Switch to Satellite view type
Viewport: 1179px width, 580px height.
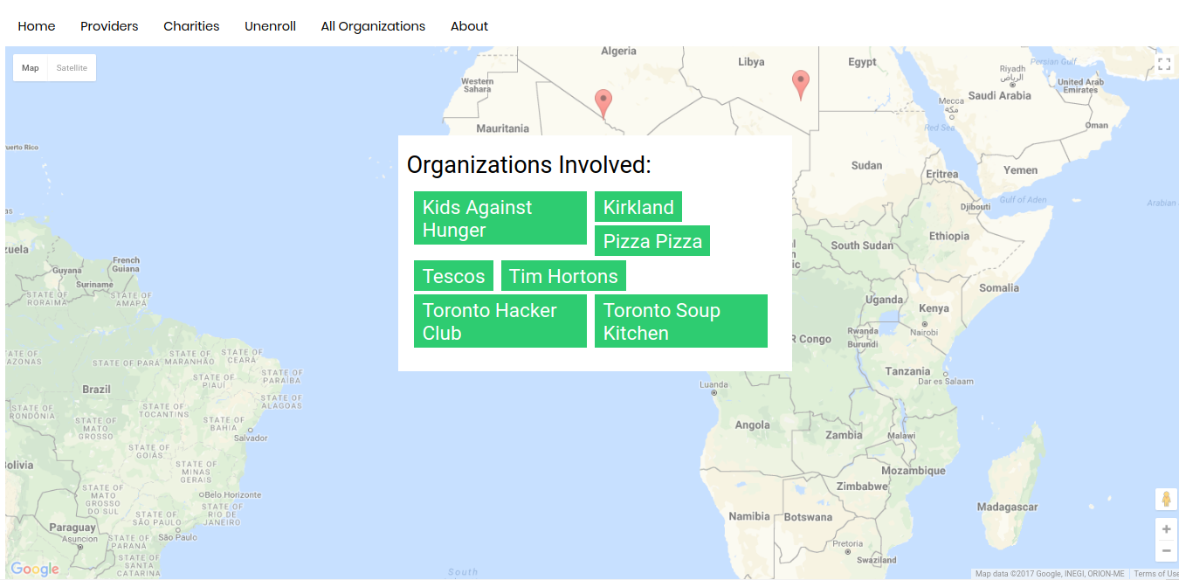click(72, 68)
